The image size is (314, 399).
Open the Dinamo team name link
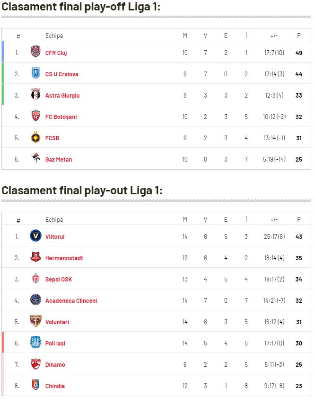click(55, 365)
